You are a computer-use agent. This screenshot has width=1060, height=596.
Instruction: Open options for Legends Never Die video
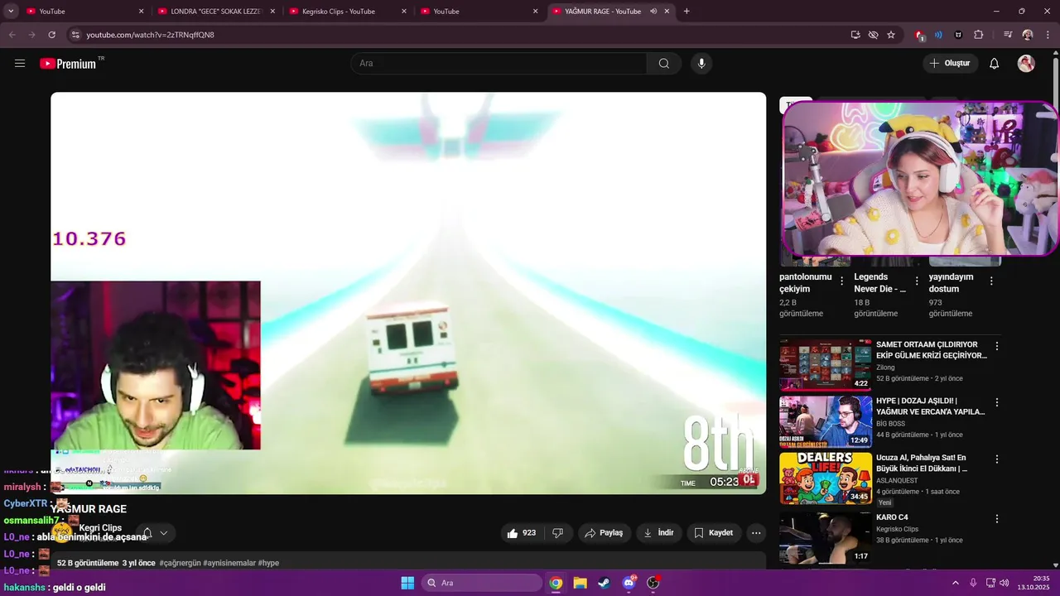917,281
